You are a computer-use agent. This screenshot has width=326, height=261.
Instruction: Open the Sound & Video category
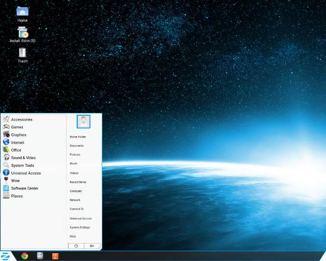[23, 158]
